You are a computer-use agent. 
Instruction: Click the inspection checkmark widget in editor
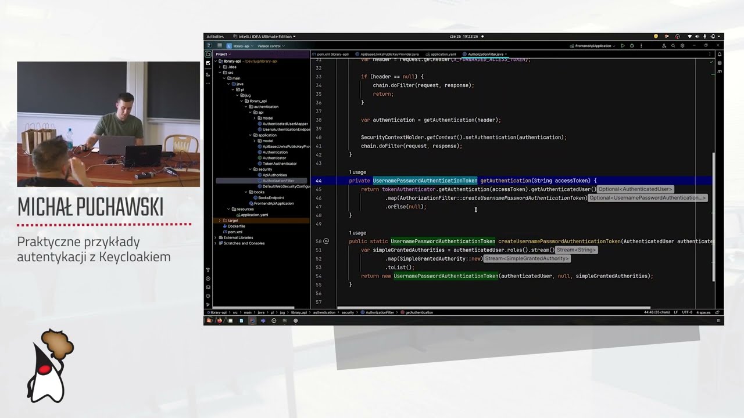point(711,62)
